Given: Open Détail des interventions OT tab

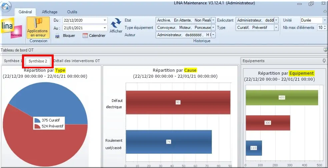Looking at the screenshot, I should [x=77, y=61].
